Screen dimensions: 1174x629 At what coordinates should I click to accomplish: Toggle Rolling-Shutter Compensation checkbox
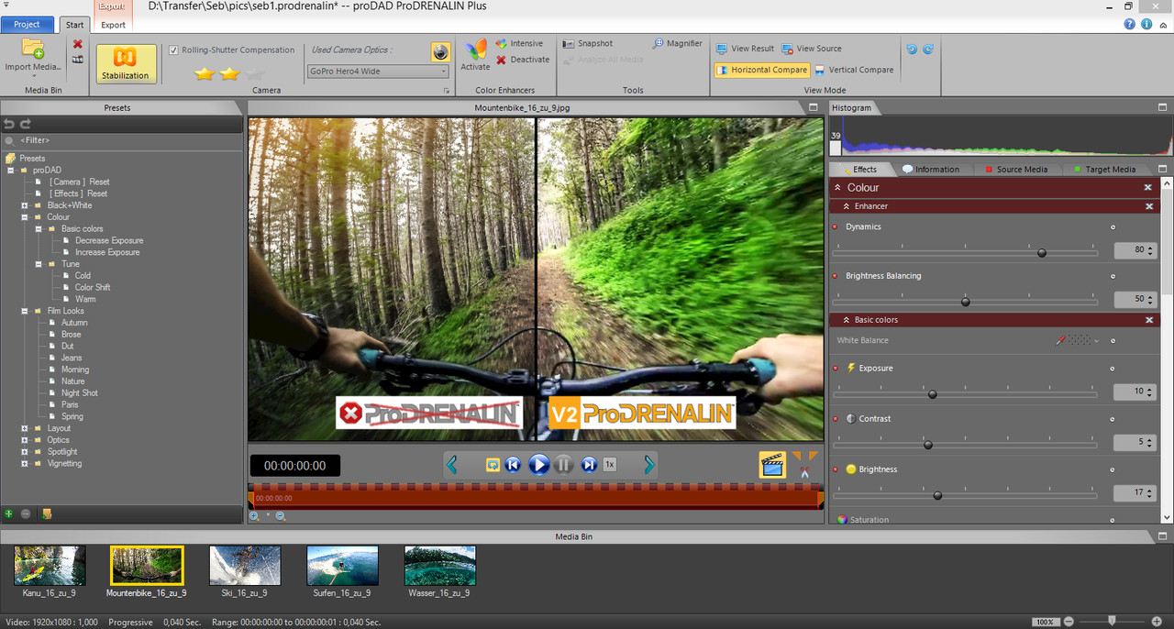[x=174, y=50]
